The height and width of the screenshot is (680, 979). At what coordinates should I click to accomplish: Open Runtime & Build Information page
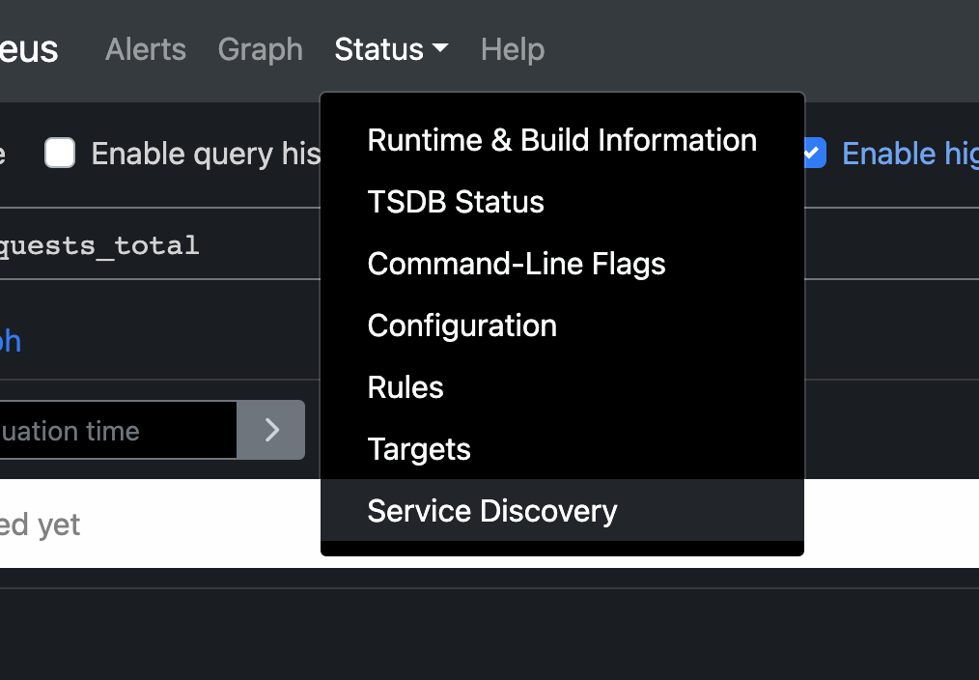(x=561, y=140)
